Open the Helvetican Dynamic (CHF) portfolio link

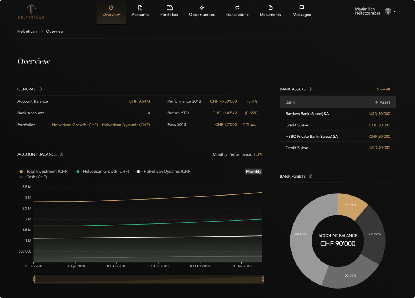pos(126,125)
